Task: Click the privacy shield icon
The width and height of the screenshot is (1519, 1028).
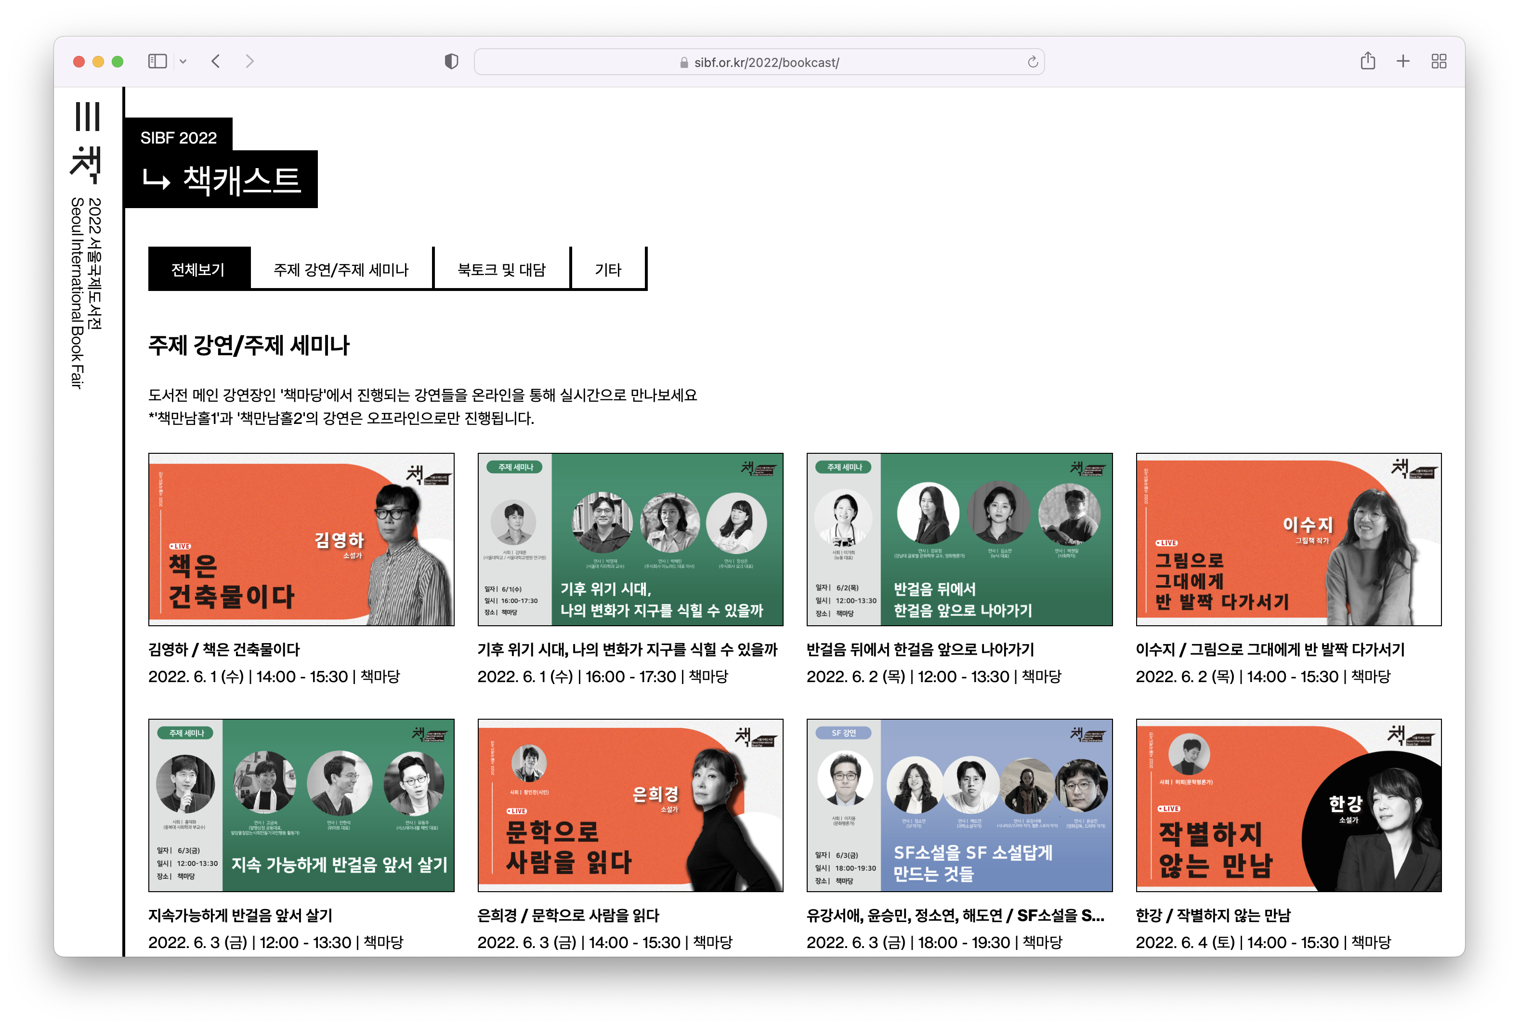Action: (451, 62)
